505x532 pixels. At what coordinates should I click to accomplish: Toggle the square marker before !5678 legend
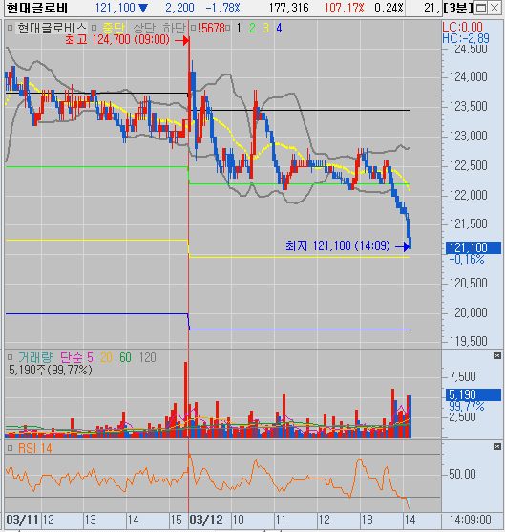[193, 28]
